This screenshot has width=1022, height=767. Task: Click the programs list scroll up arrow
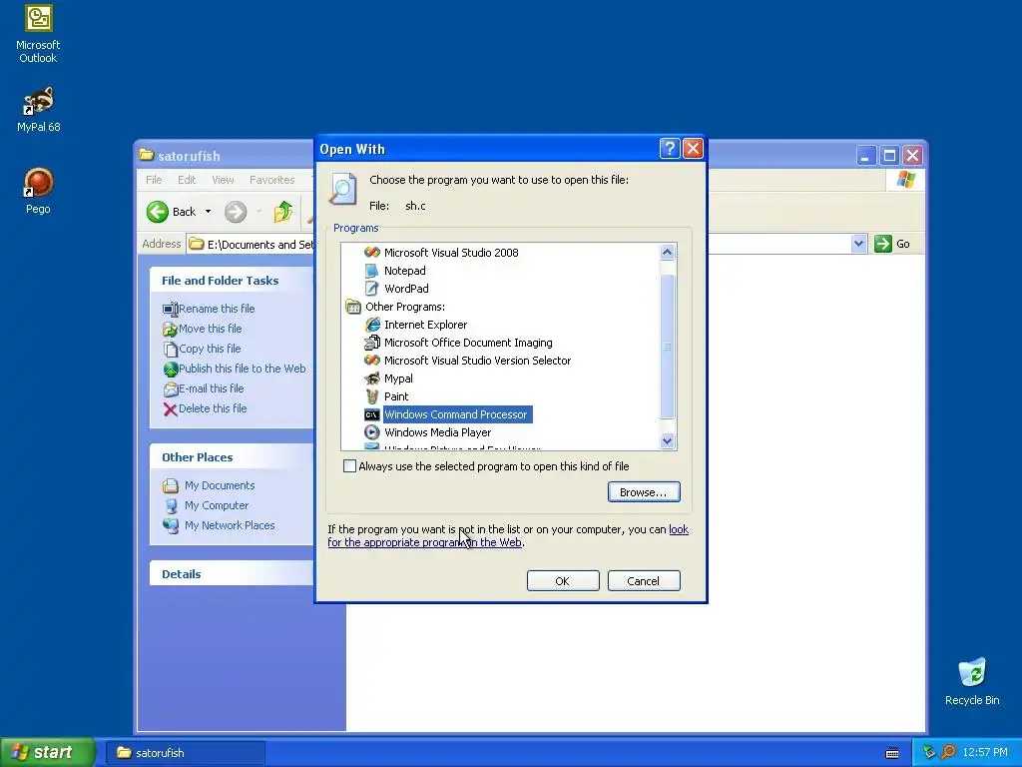click(x=667, y=252)
